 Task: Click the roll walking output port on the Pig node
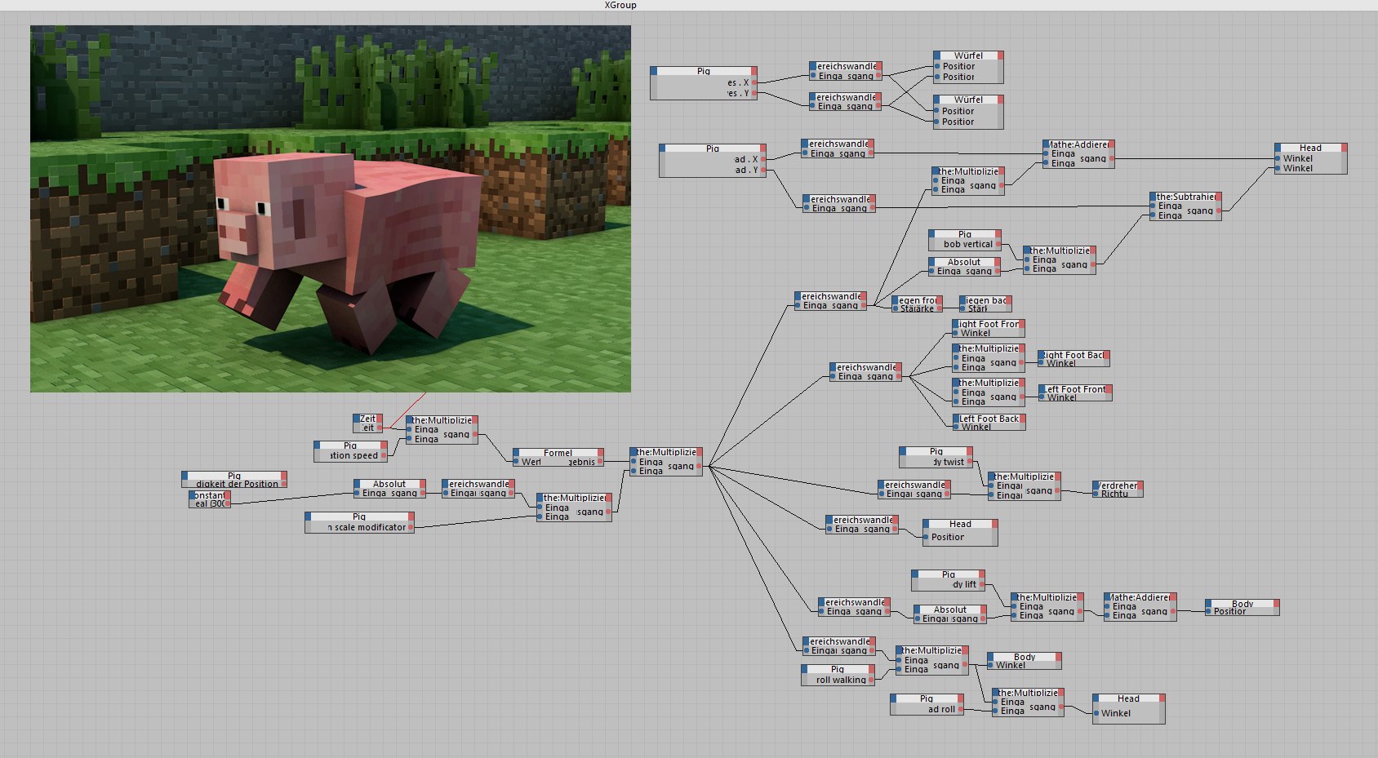(x=871, y=680)
